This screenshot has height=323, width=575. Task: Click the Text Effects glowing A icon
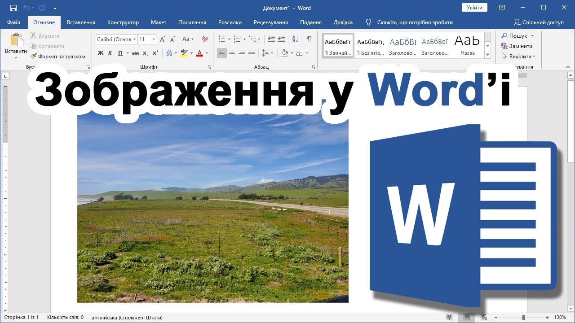point(169,53)
